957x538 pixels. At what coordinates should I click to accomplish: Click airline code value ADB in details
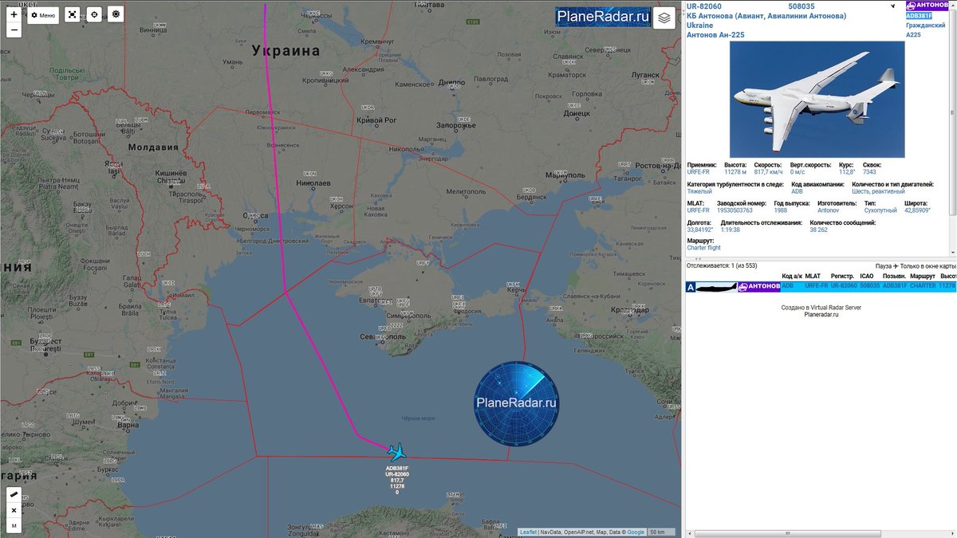click(797, 191)
